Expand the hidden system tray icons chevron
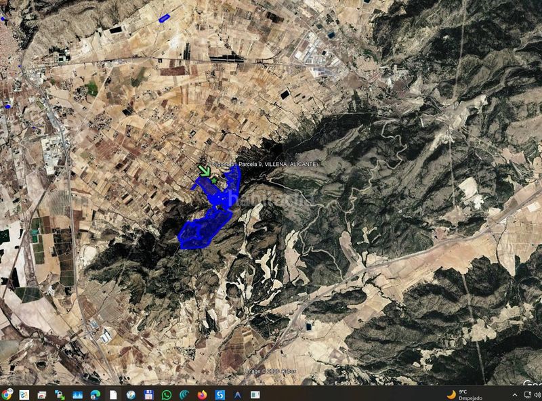 coord(515,395)
